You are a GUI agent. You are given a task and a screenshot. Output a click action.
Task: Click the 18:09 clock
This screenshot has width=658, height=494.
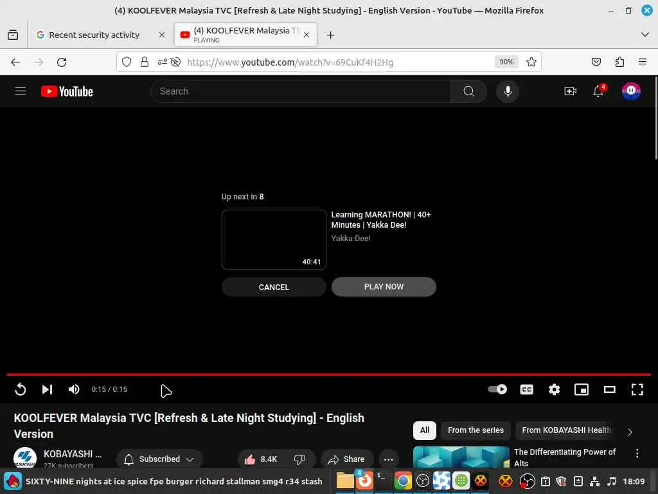coord(633,481)
